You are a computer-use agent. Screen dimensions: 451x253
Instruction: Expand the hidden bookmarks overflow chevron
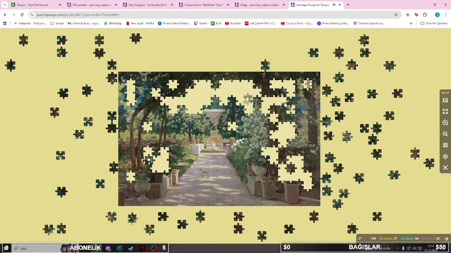tap(411, 23)
